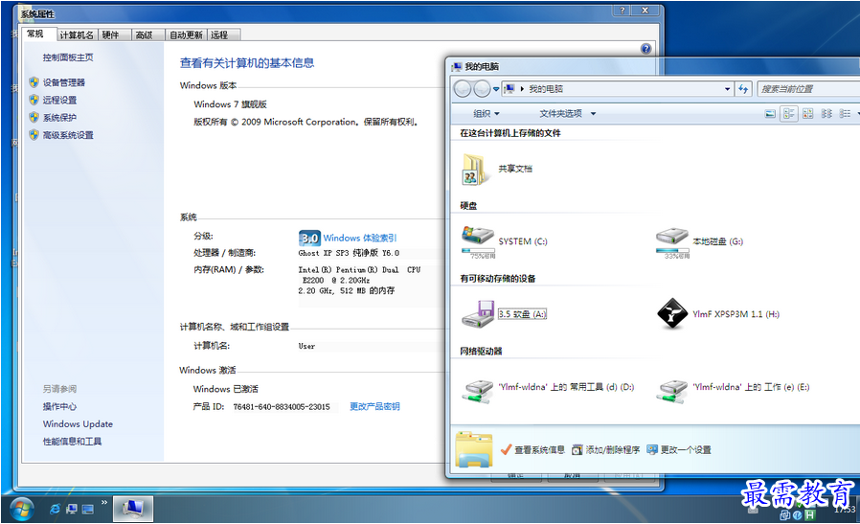Click 我的电脑 in the address breadcrumb

546,89
